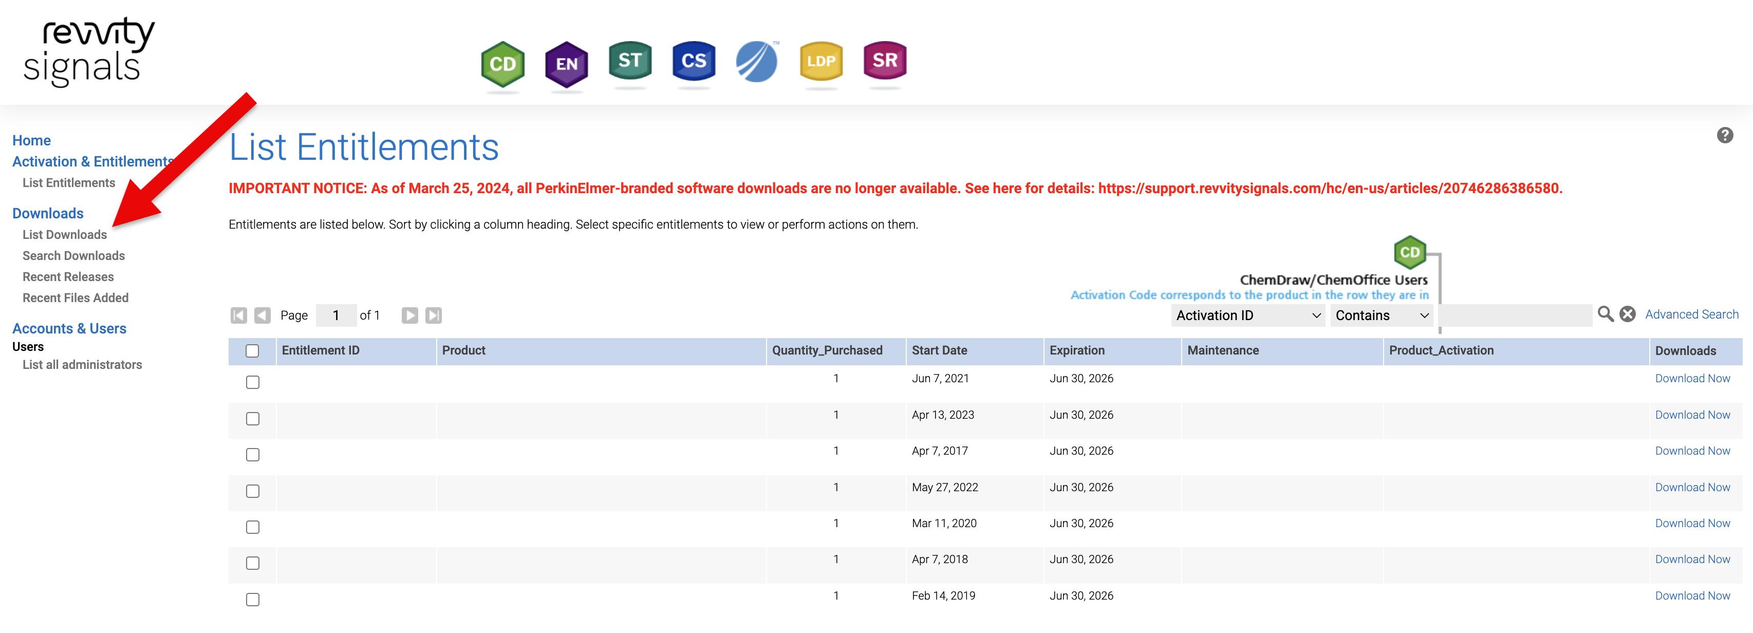Viewport: 1753px width, 633px height.
Task: Click the Encoder EN application icon
Action: click(565, 61)
